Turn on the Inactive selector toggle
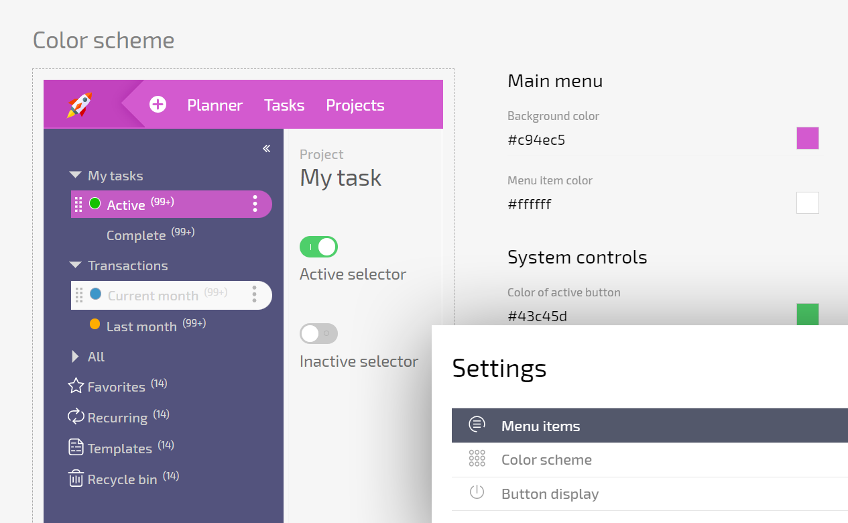 click(x=318, y=333)
